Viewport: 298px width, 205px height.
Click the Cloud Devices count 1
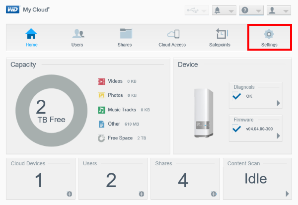(39, 180)
